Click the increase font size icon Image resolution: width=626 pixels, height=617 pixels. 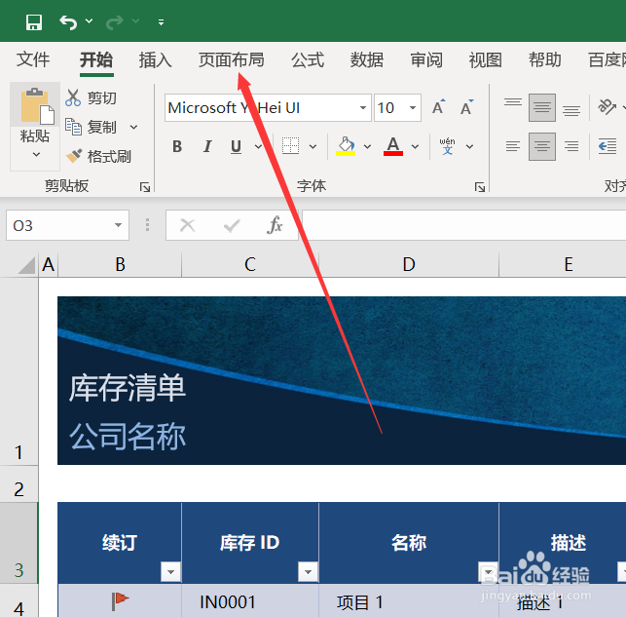[x=438, y=107]
